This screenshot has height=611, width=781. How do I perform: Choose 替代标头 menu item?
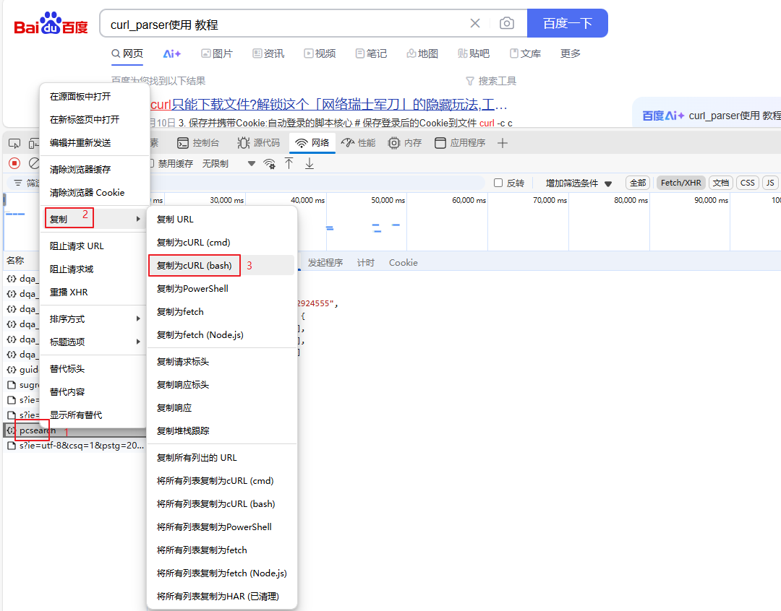[94, 368]
